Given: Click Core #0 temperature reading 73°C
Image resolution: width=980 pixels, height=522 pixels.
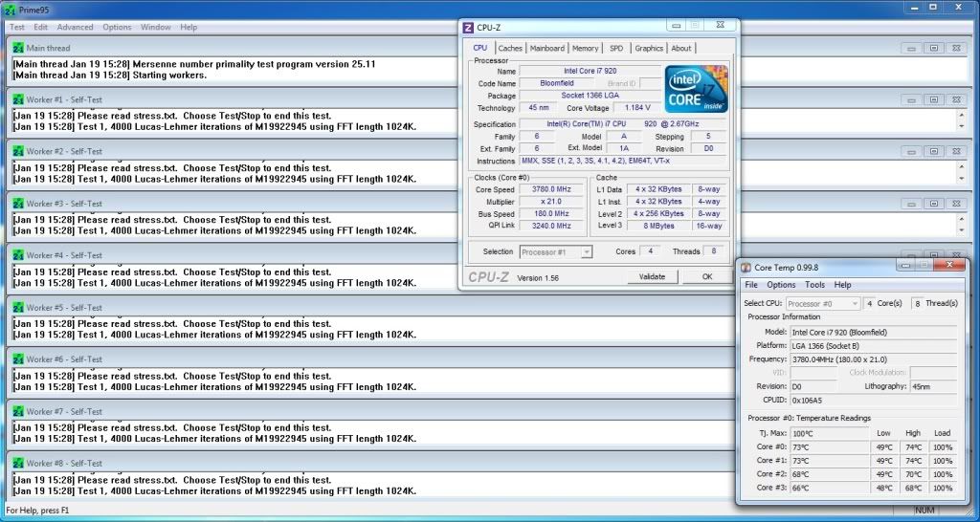Looking at the screenshot, I should [830, 447].
